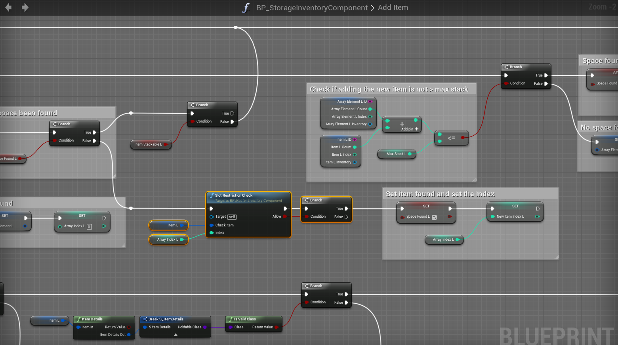Toggle the Space Found L checkbox
Screen dimensions: 618x345
[434, 217]
